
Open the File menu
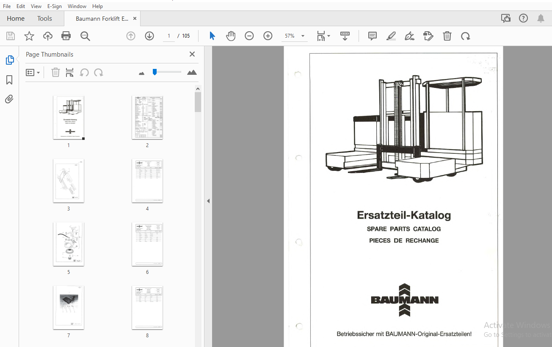[7, 6]
